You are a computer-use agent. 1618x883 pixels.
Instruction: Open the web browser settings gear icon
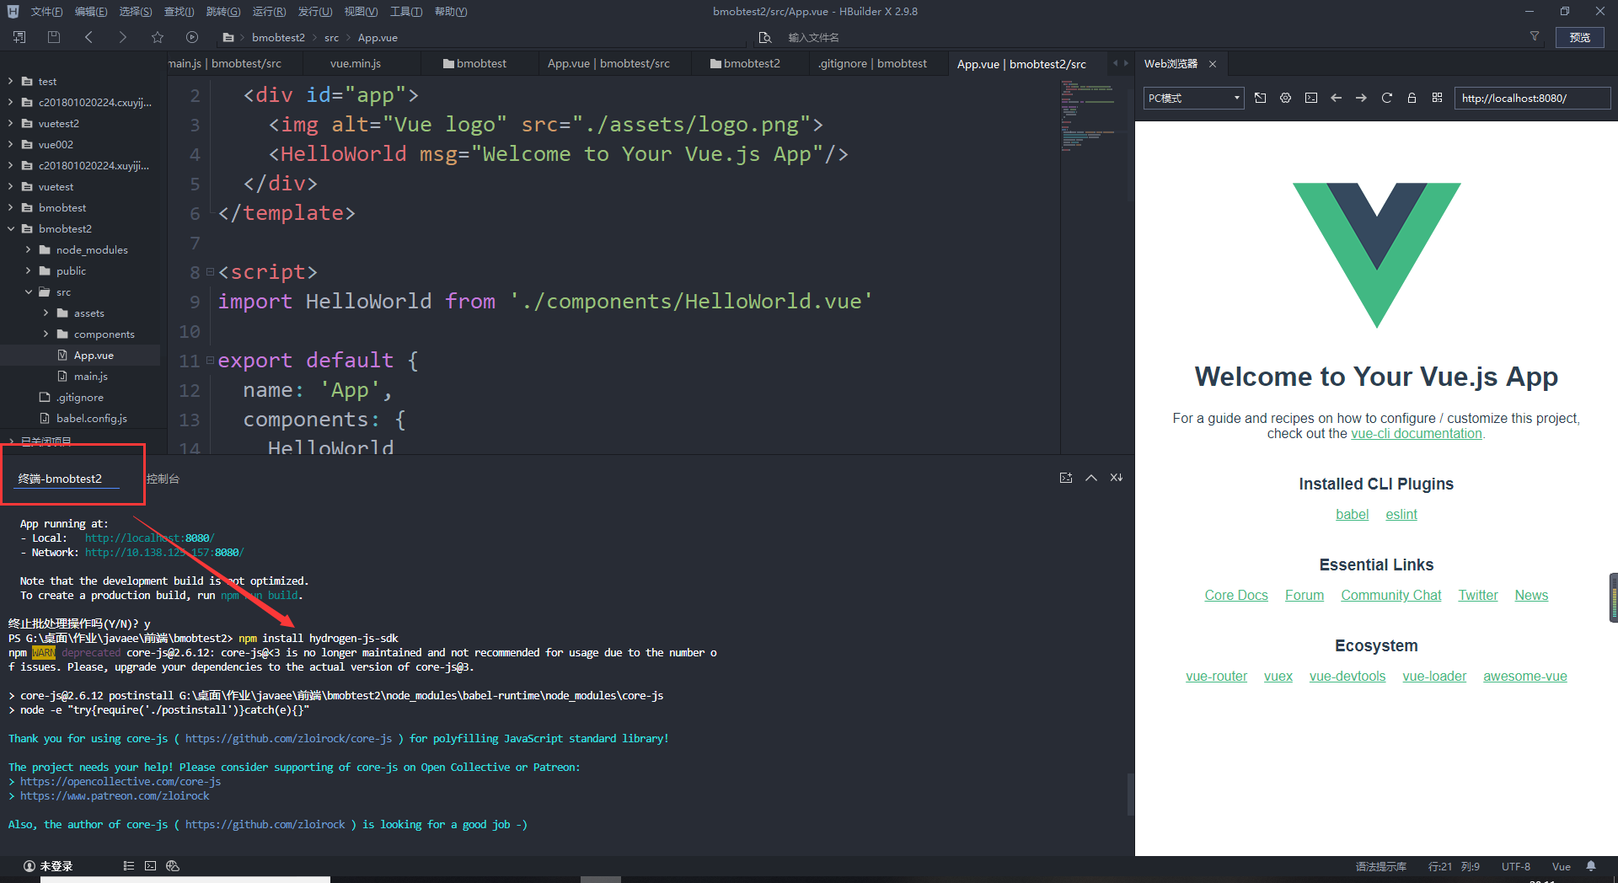point(1286,98)
